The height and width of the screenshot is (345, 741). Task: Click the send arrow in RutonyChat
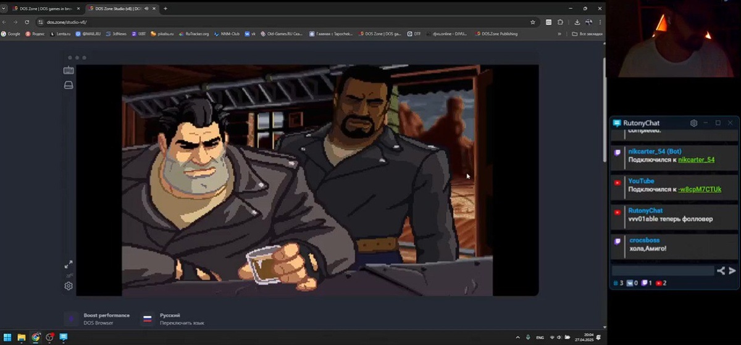[x=732, y=270]
